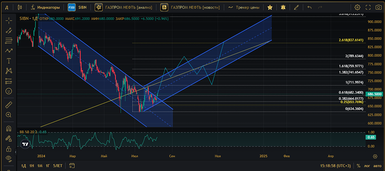Image resolution: width=385 pixels, height=171 pixels.
Task: Select the ruler measure tool
Action: coord(9,105)
